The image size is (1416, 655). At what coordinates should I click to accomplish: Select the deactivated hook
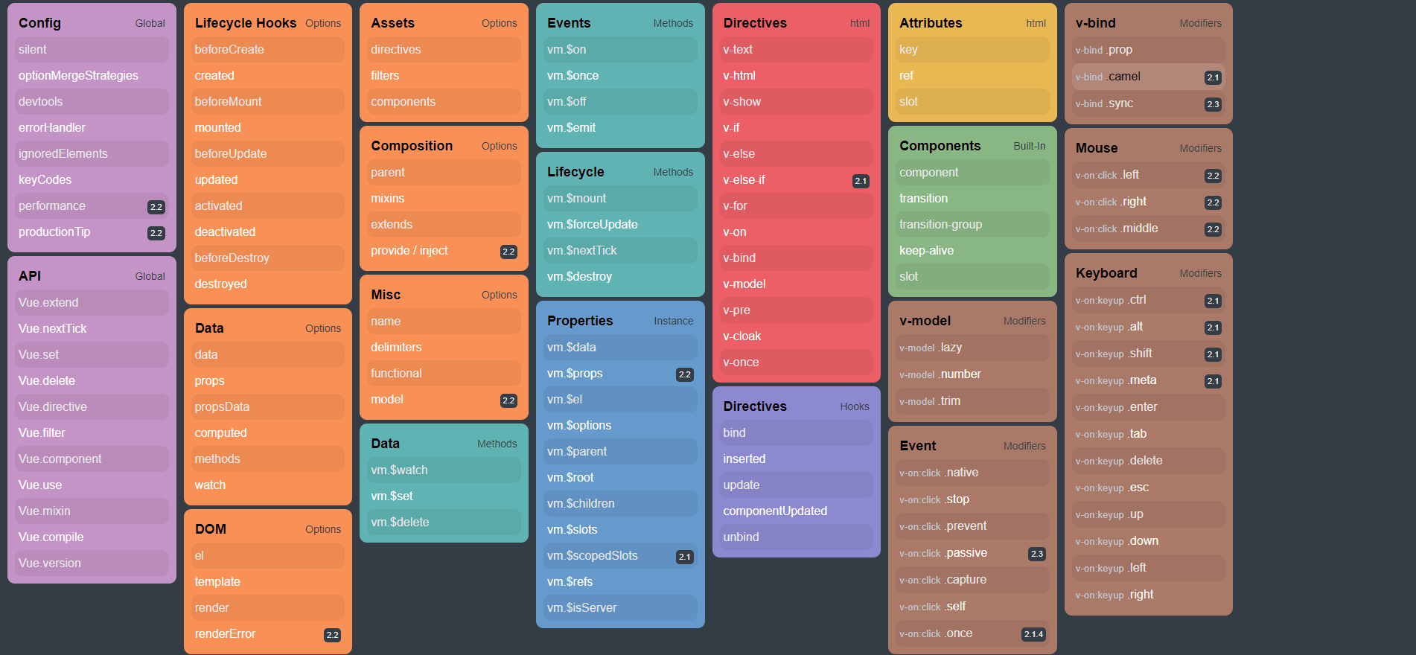[268, 232]
